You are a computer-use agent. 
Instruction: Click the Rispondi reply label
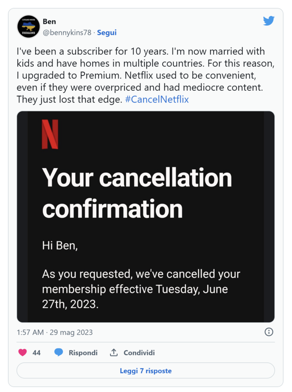pyautogui.click(x=83, y=353)
